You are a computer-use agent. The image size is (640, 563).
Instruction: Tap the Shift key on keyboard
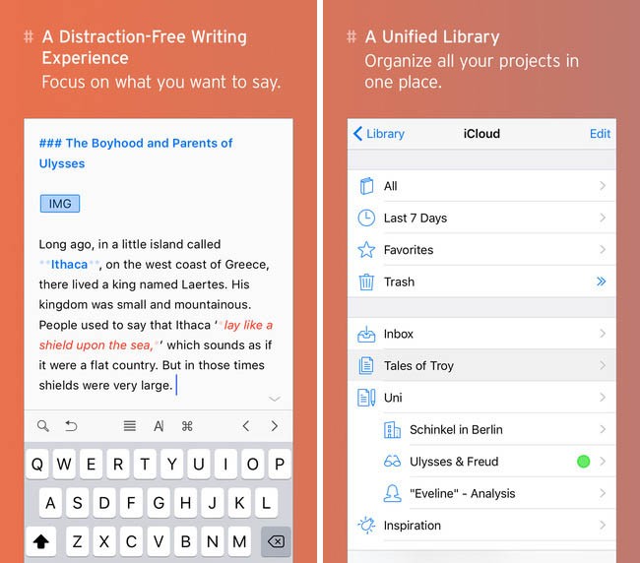[40, 541]
